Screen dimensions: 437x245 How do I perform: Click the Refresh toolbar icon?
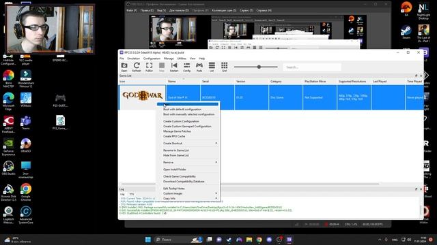(x=137, y=67)
